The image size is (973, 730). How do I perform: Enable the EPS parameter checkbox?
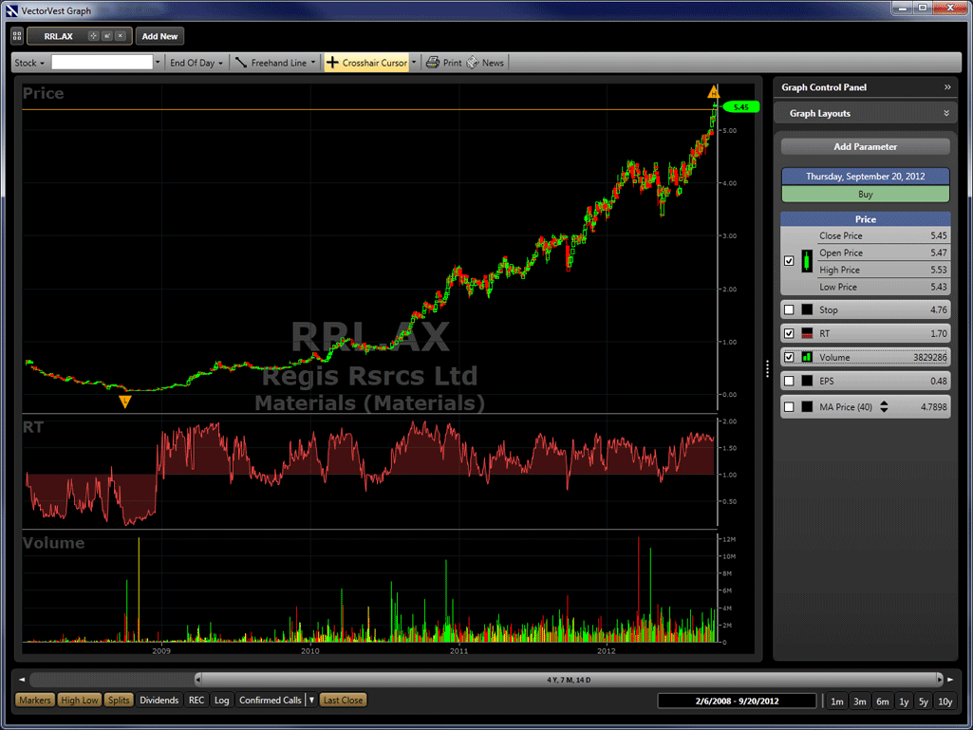point(789,382)
